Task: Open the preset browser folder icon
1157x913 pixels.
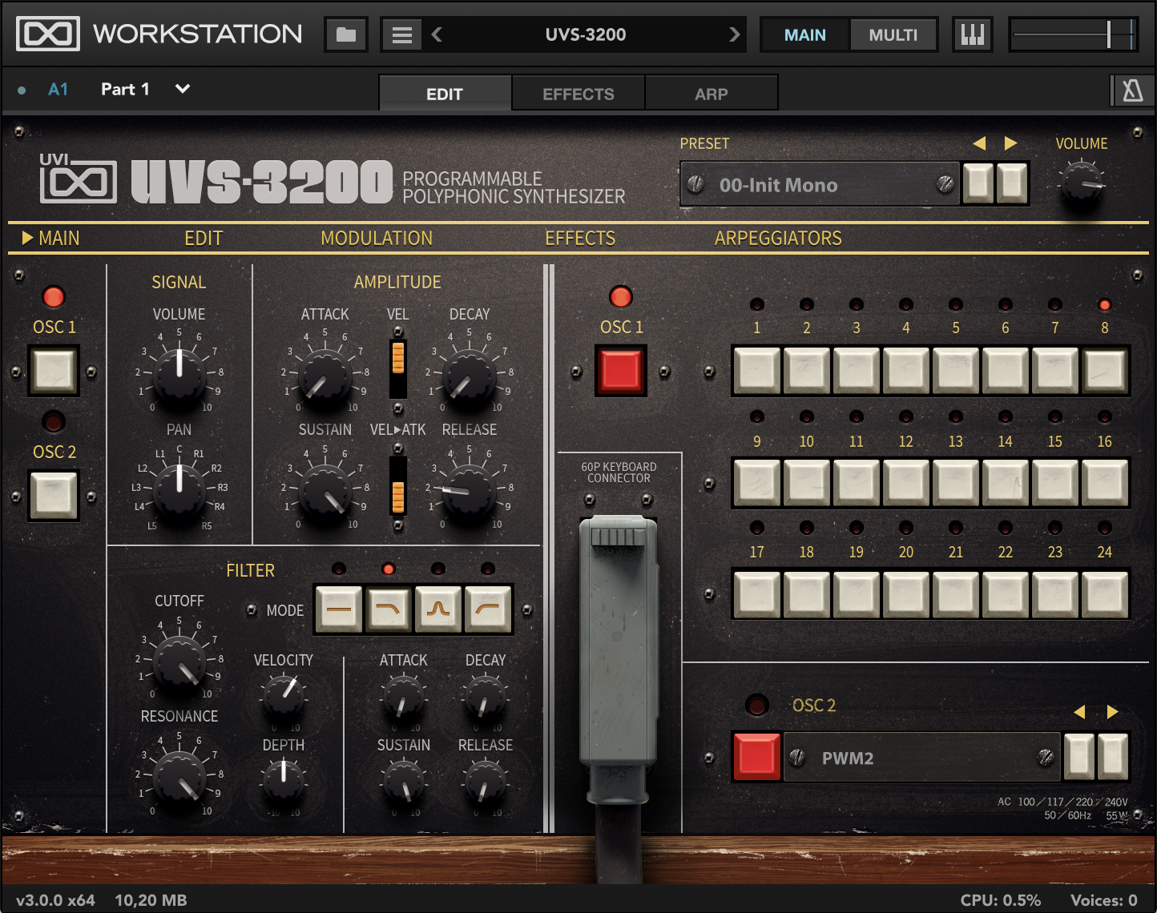Action: tap(346, 34)
